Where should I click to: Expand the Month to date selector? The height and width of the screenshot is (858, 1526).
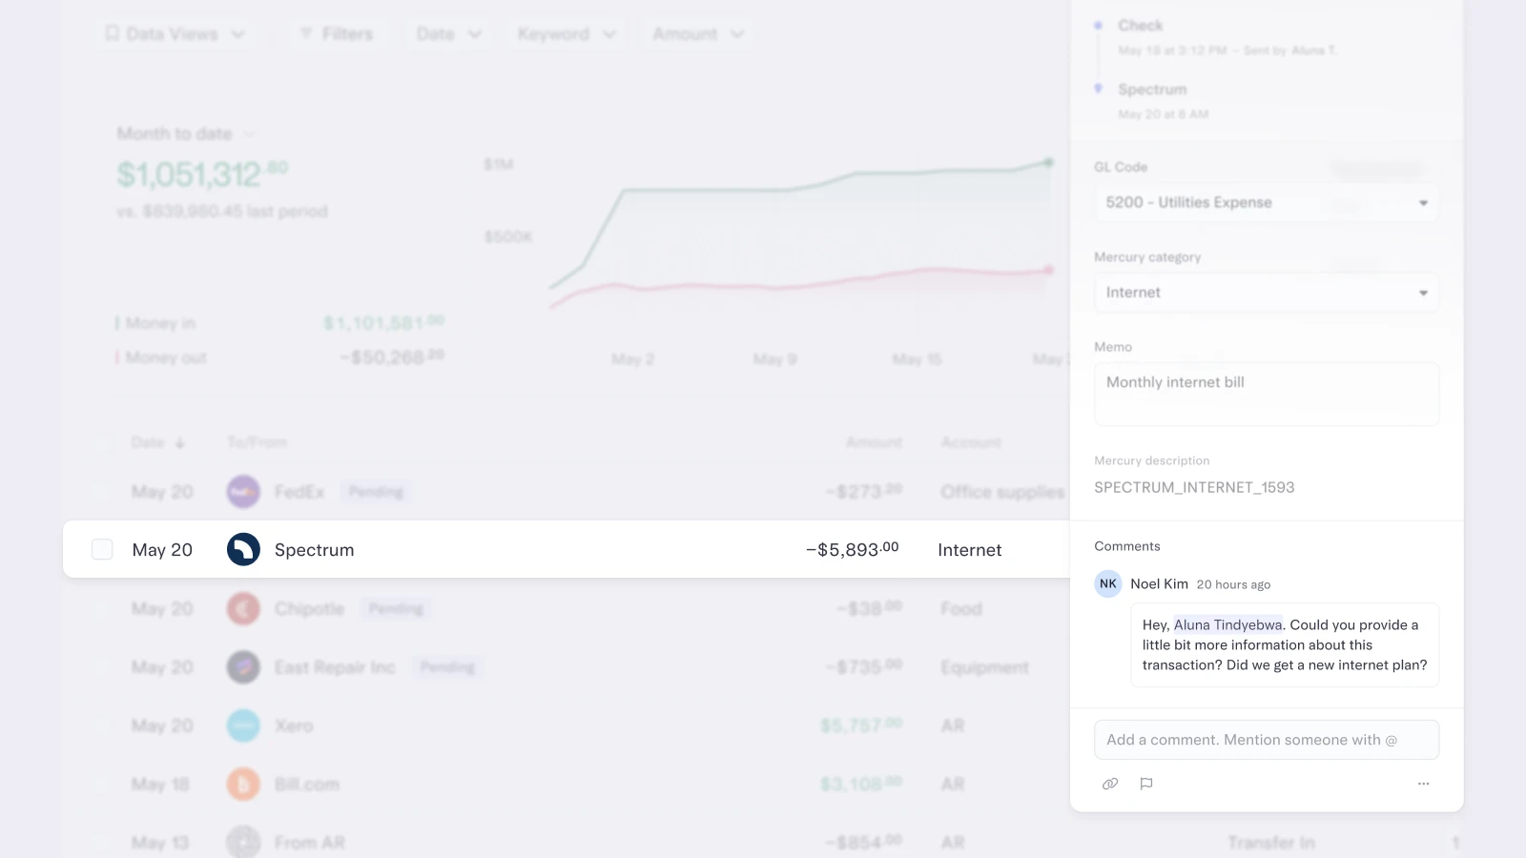[186, 133]
